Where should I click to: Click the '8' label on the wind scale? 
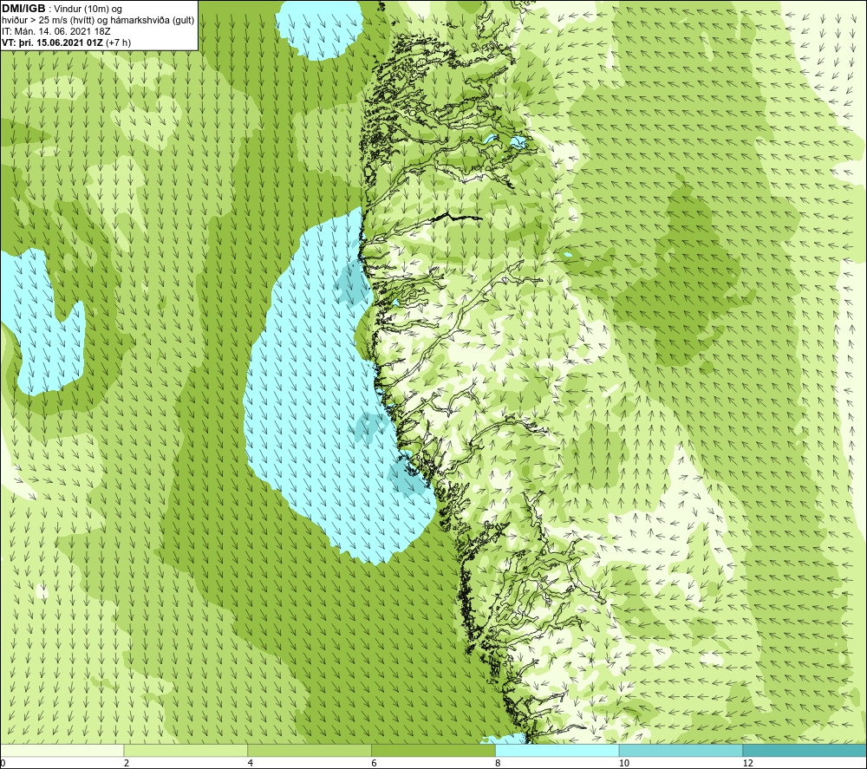coord(499,764)
